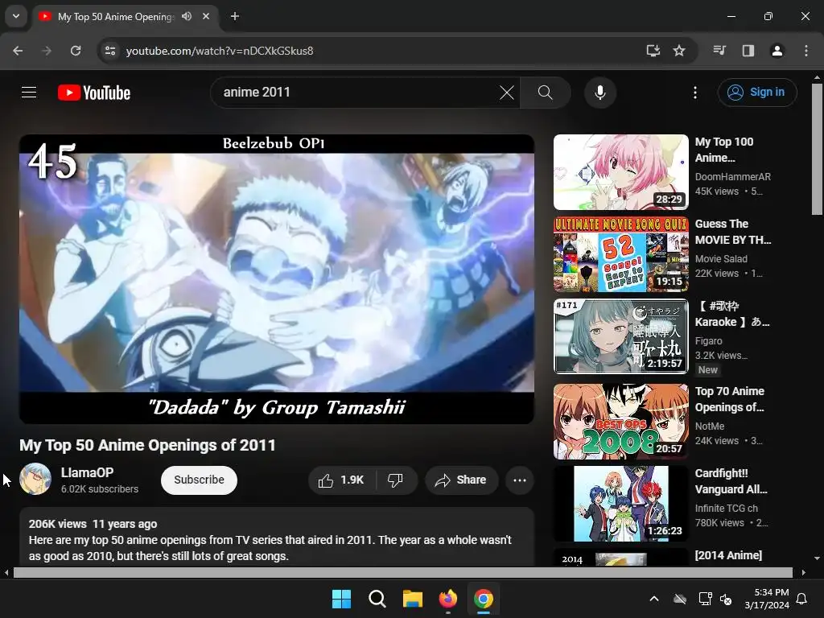Show hidden system tray icons

point(653,599)
